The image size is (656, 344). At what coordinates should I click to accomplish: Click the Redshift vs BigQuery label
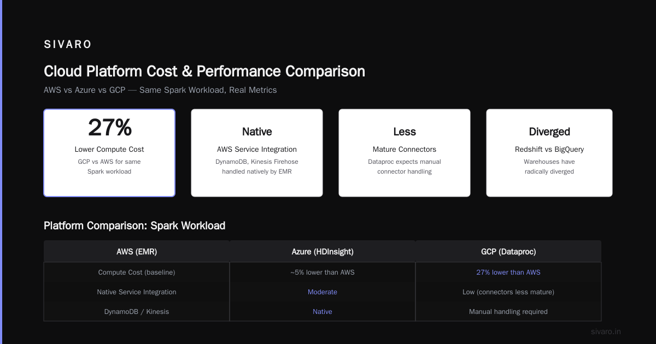[x=549, y=149]
